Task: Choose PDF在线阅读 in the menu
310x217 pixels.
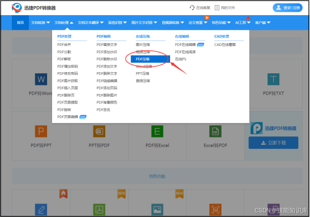Action: pyautogui.click(x=185, y=52)
